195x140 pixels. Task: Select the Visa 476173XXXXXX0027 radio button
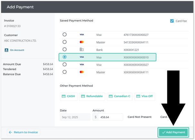[65, 35]
